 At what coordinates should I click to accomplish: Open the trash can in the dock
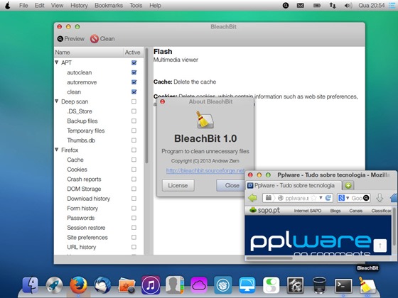tap(319, 285)
